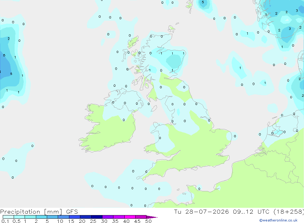Image resolution: width=304 pixels, height=223 pixels.
Task: Click the legend label 45
Action: tap(137, 221)
